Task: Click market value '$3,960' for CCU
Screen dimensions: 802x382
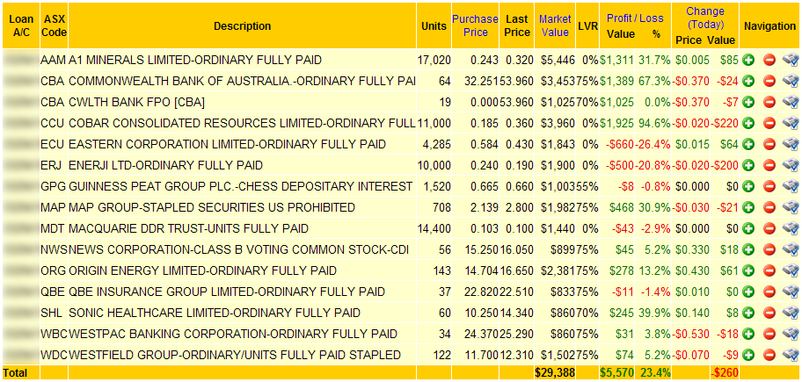Action: [558, 123]
